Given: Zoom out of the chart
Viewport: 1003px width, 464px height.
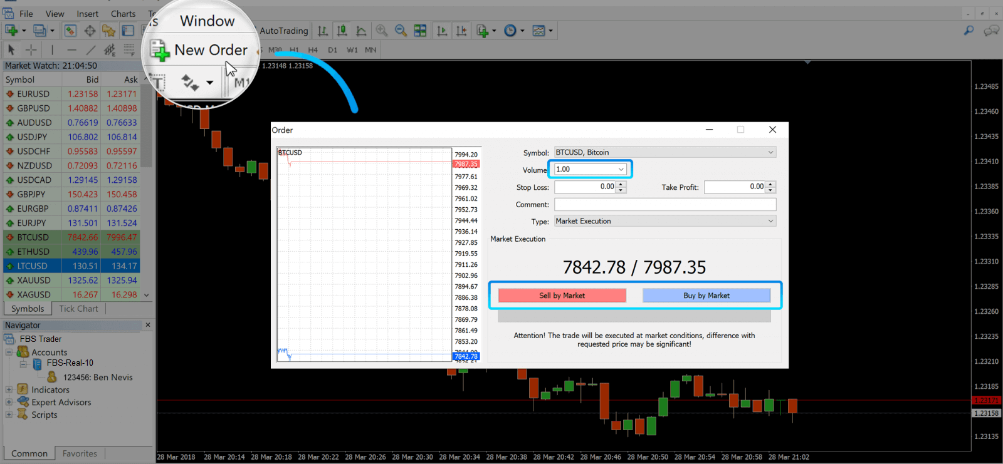Looking at the screenshot, I should pyautogui.click(x=401, y=31).
